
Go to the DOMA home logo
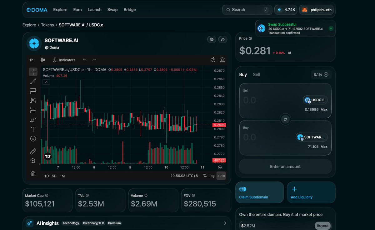tap(37, 10)
